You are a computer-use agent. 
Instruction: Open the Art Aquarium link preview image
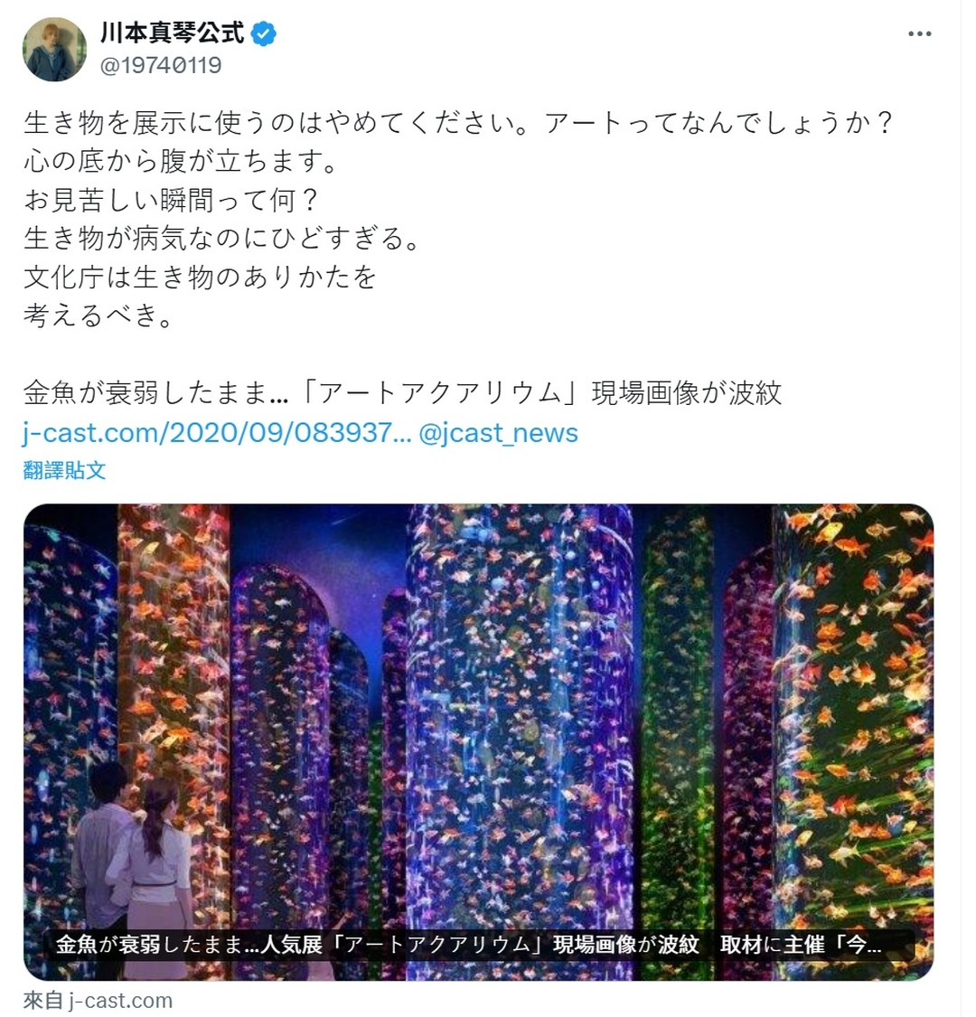point(479,742)
